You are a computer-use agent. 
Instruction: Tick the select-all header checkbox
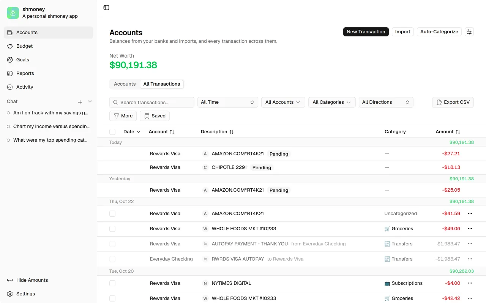[112, 132]
